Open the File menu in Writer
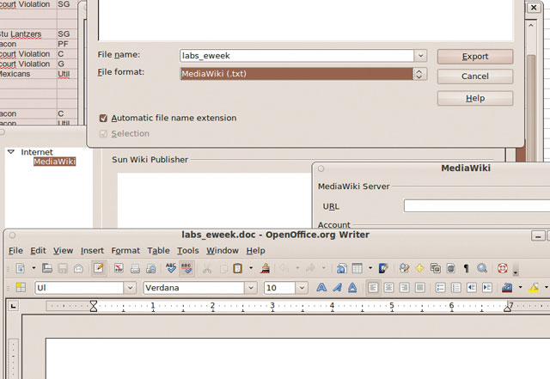 15,251
